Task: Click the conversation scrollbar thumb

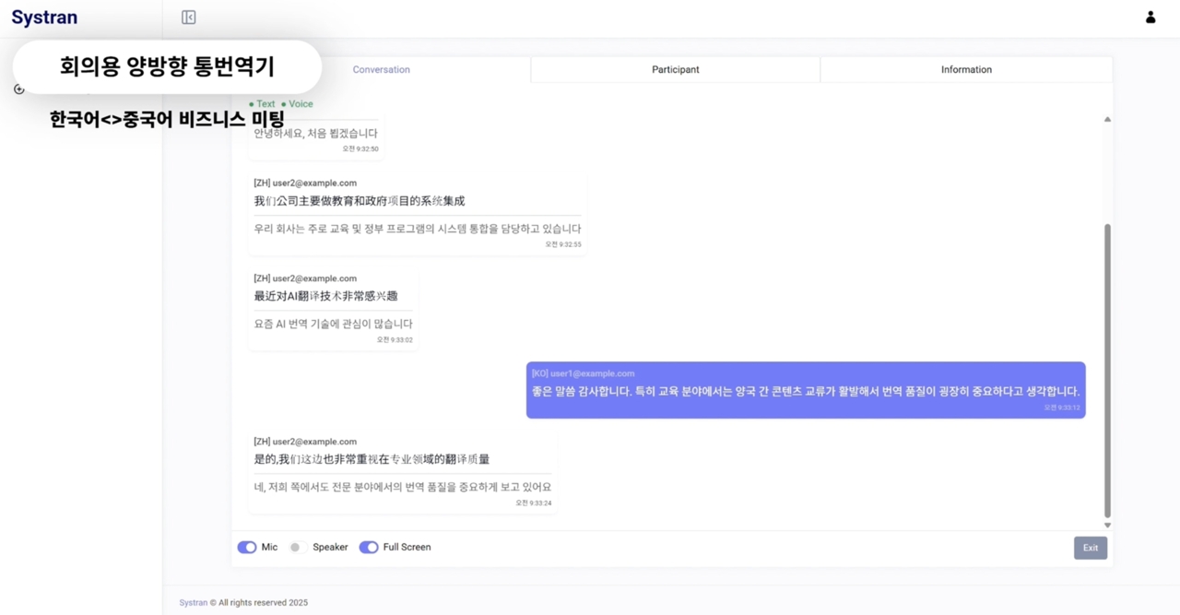Action: (x=1107, y=371)
